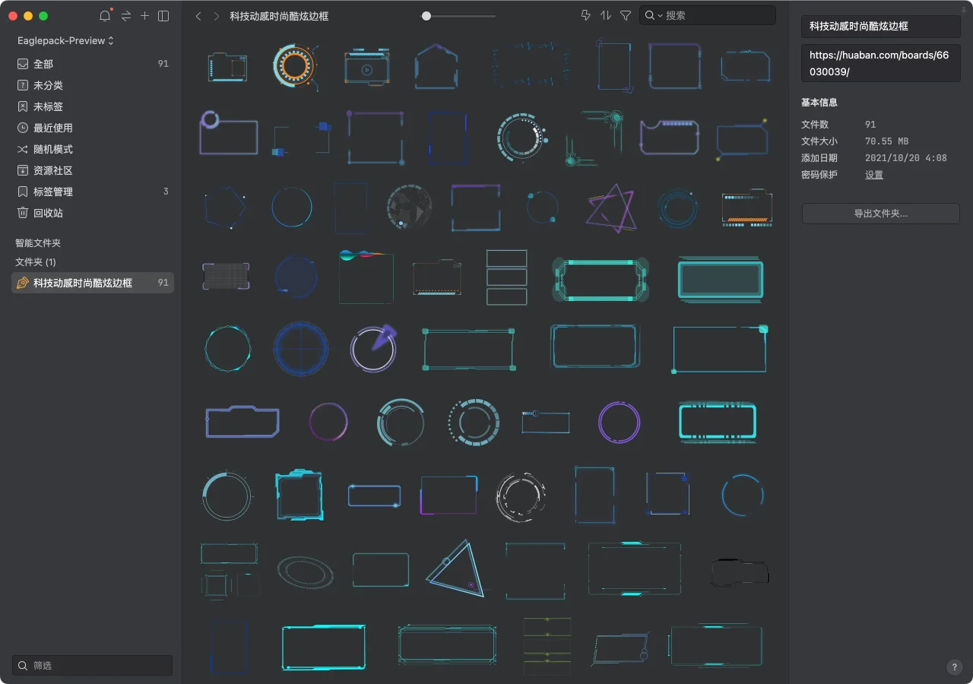The width and height of the screenshot is (973, 684).
Task: Select 未分类 in the sidebar
Action: click(48, 85)
